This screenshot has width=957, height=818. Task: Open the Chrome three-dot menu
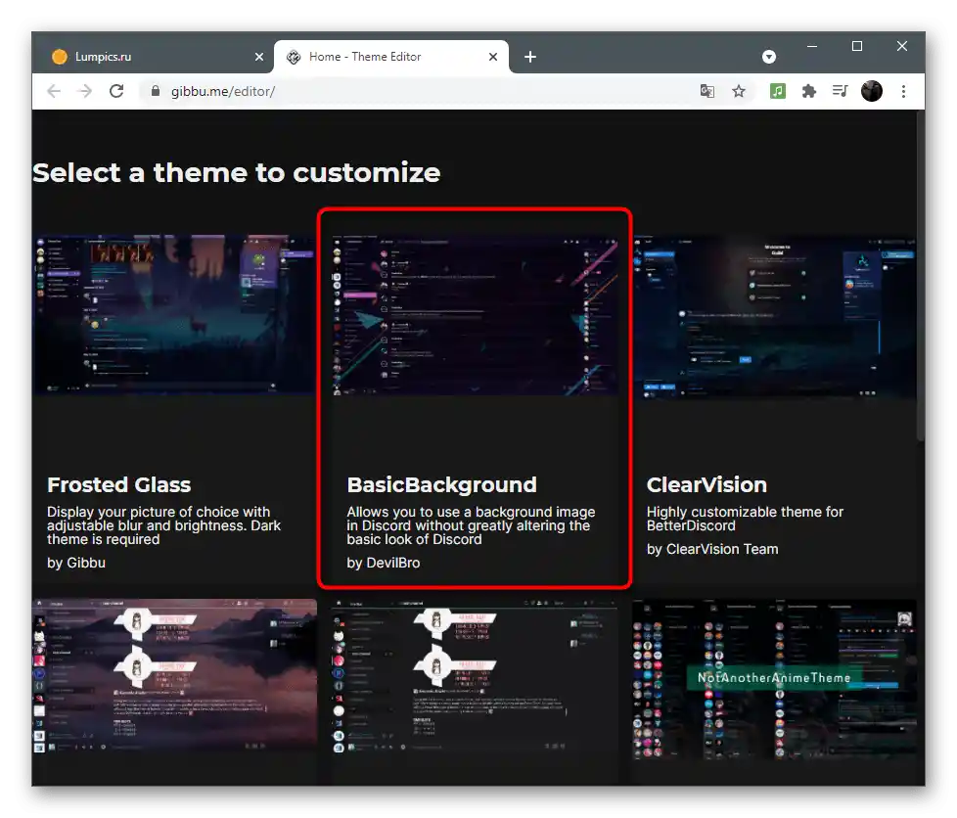tap(903, 92)
